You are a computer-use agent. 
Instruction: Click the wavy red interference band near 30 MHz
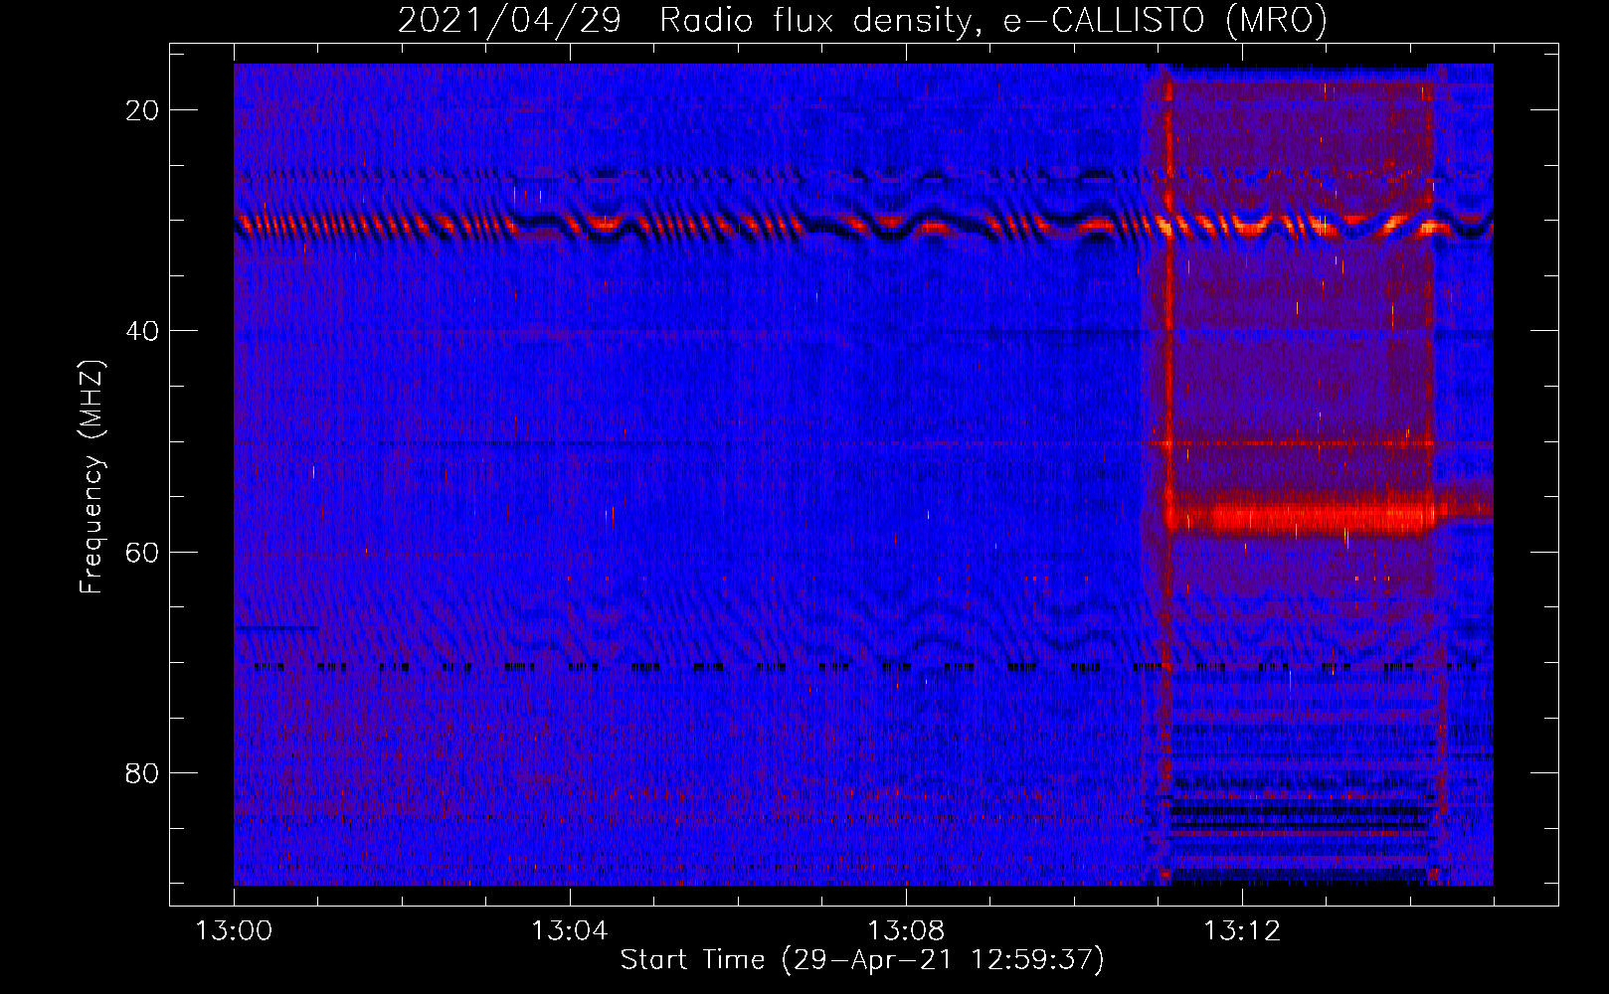pyautogui.click(x=863, y=226)
